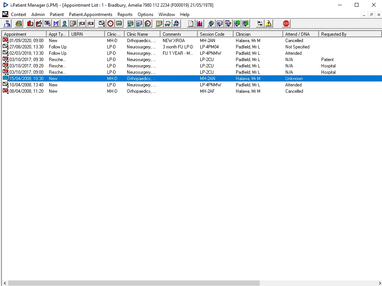Image resolution: width=382 pixels, height=286 pixels.
Task: Click the highlighted 15/04/2008, 10:30 appointment
Action: pyautogui.click(x=192, y=78)
